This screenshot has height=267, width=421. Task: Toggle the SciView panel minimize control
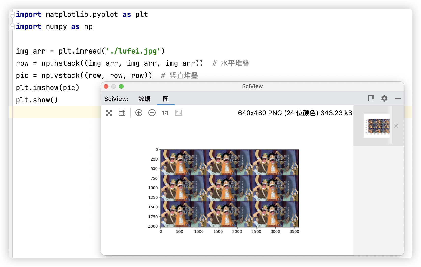(x=397, y=98)
